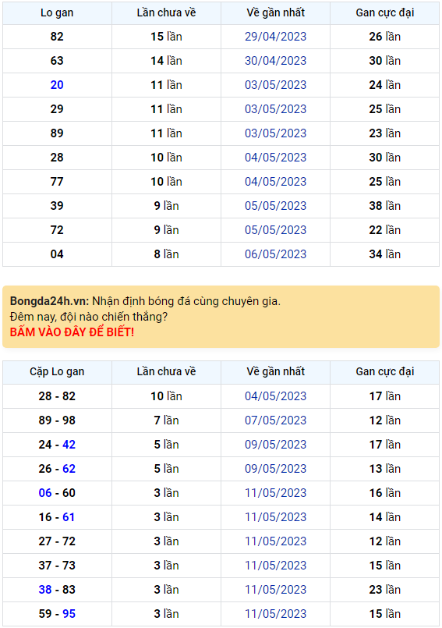The image size is (442, 628).
Task: Select number 77 in Lo gan column
Action: coord(57,182)
